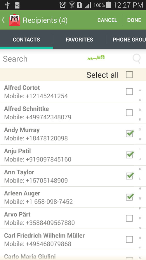Tap the search magnifier icon
Image resolution: width=146 pixels, height=260 pixels.
click(x=137, y=59)
